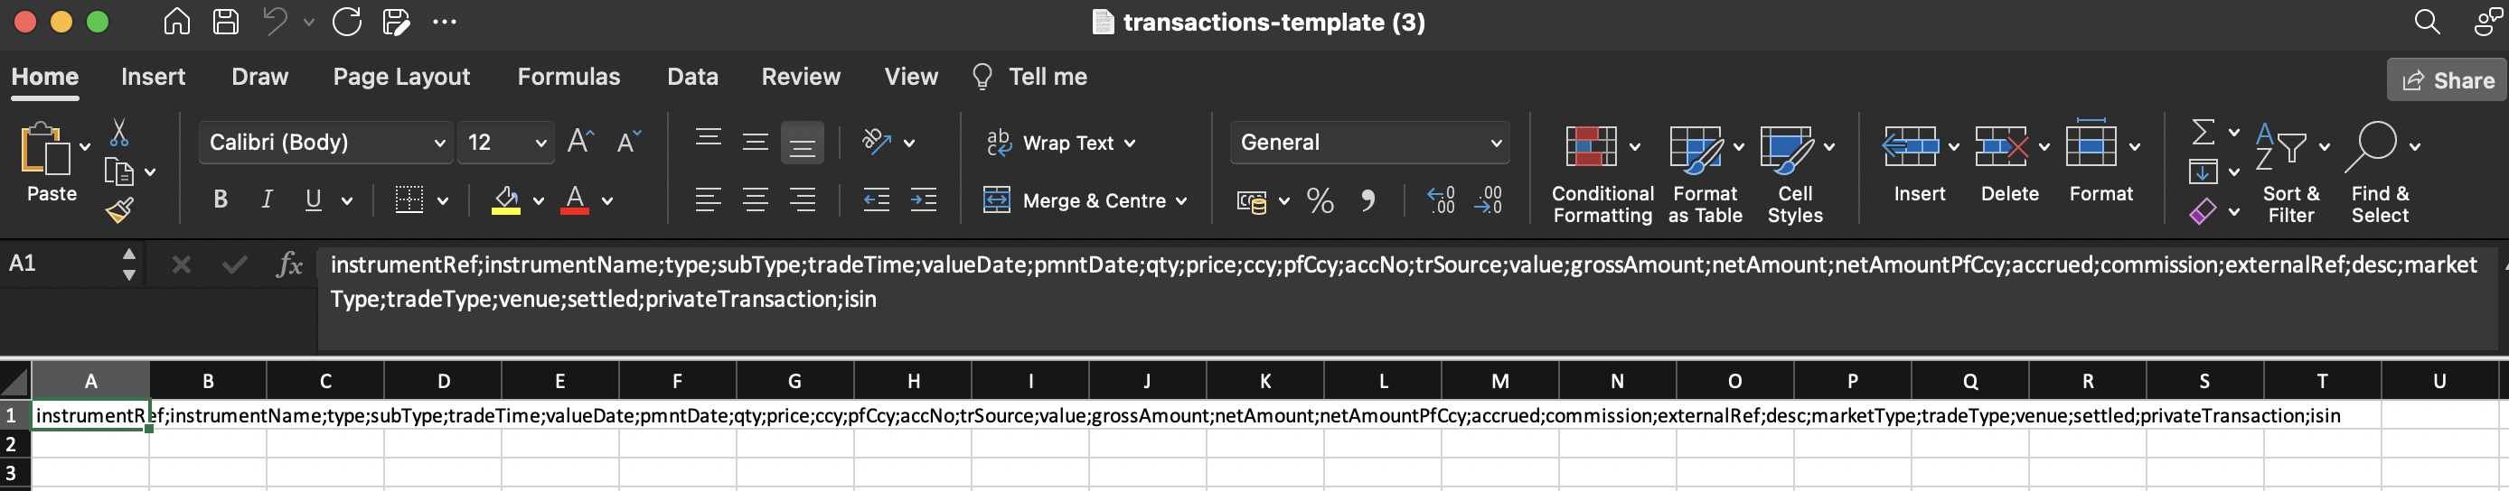
Task: Click the Save floppy disk icon
Action: [x=226, y=22]
